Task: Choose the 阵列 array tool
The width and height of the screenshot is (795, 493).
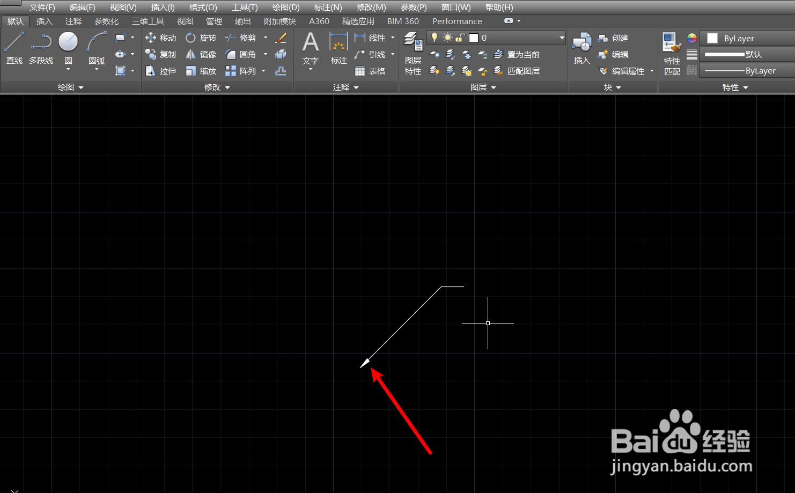Action: pyautogui.click(x=241, y=71)
